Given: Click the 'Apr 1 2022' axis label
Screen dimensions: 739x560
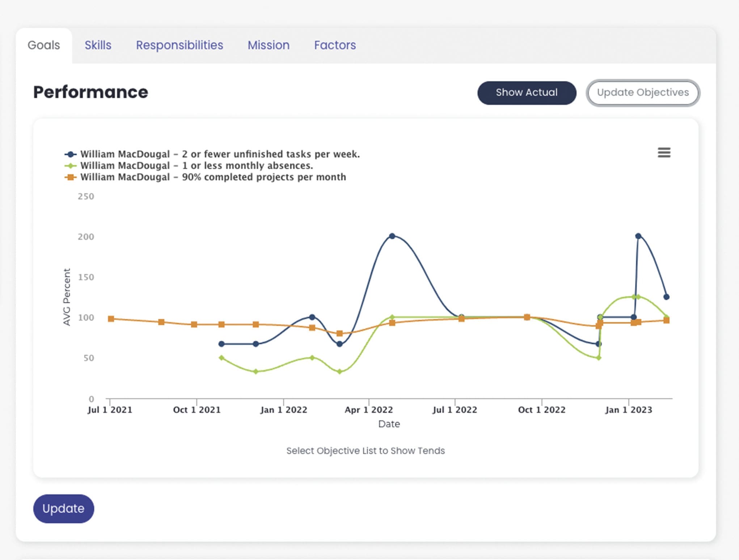Looking at the screenshot, I should click(369, 410).
